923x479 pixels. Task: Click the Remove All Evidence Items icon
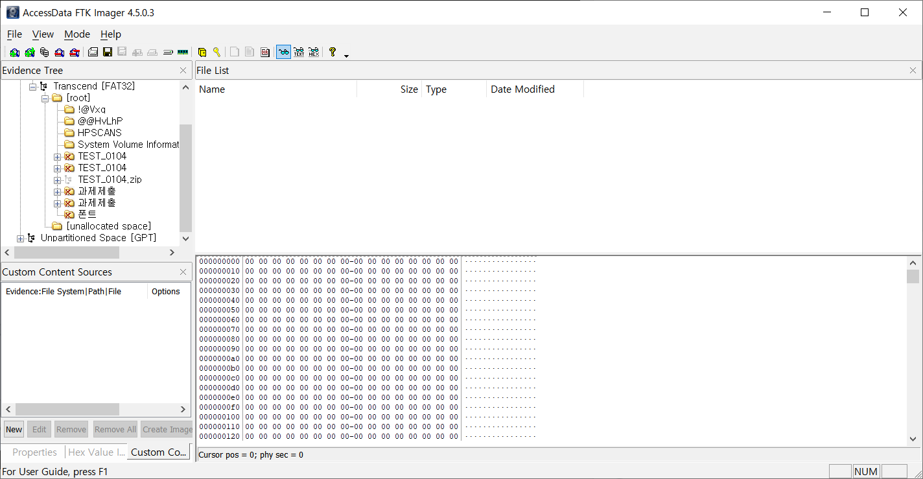(x=74, y=53)
